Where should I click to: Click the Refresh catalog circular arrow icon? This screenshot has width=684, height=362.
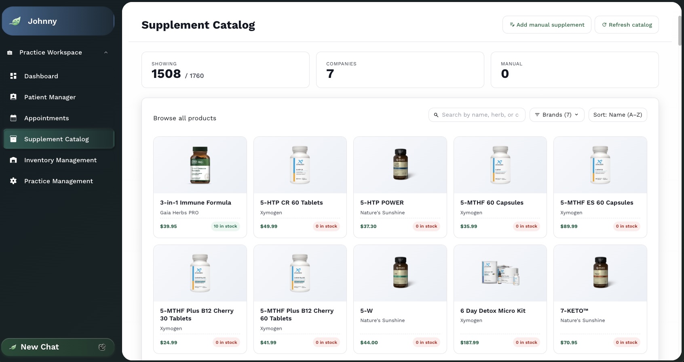(604, 25)
